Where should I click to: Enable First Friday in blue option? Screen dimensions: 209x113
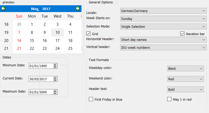point(91,99)
